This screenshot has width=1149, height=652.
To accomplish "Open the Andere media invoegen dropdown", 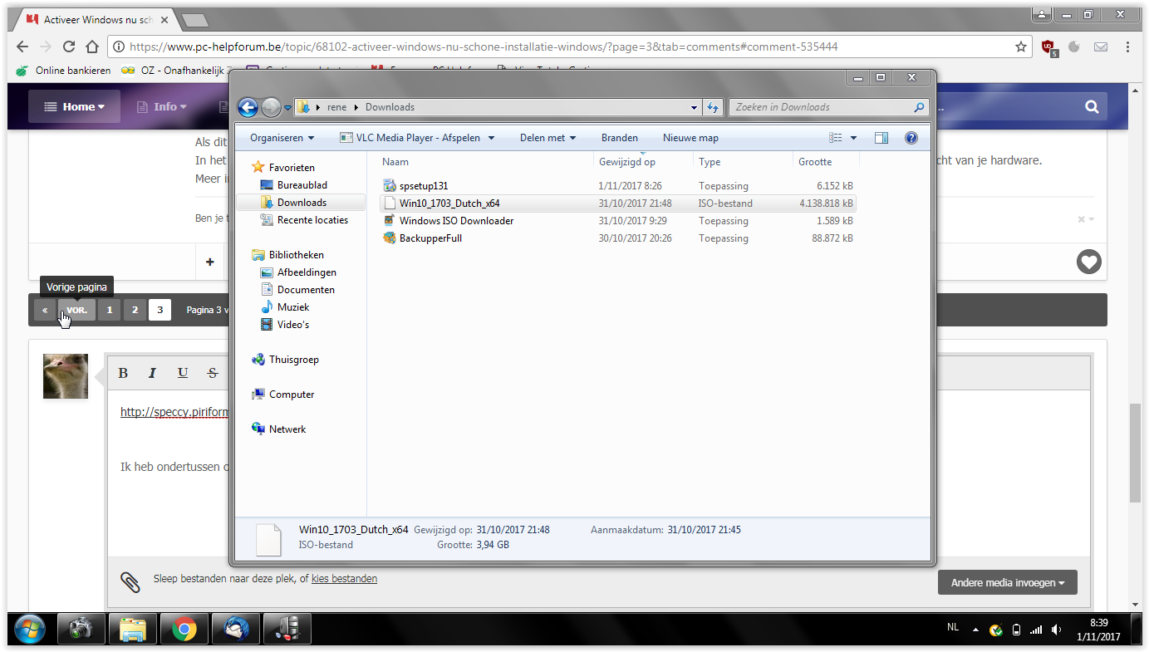I will point(1008,583).
